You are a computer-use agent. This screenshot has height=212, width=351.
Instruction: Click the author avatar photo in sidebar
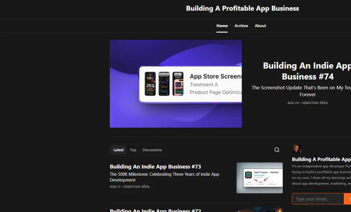pyautogui.click(x=297, y=148)
